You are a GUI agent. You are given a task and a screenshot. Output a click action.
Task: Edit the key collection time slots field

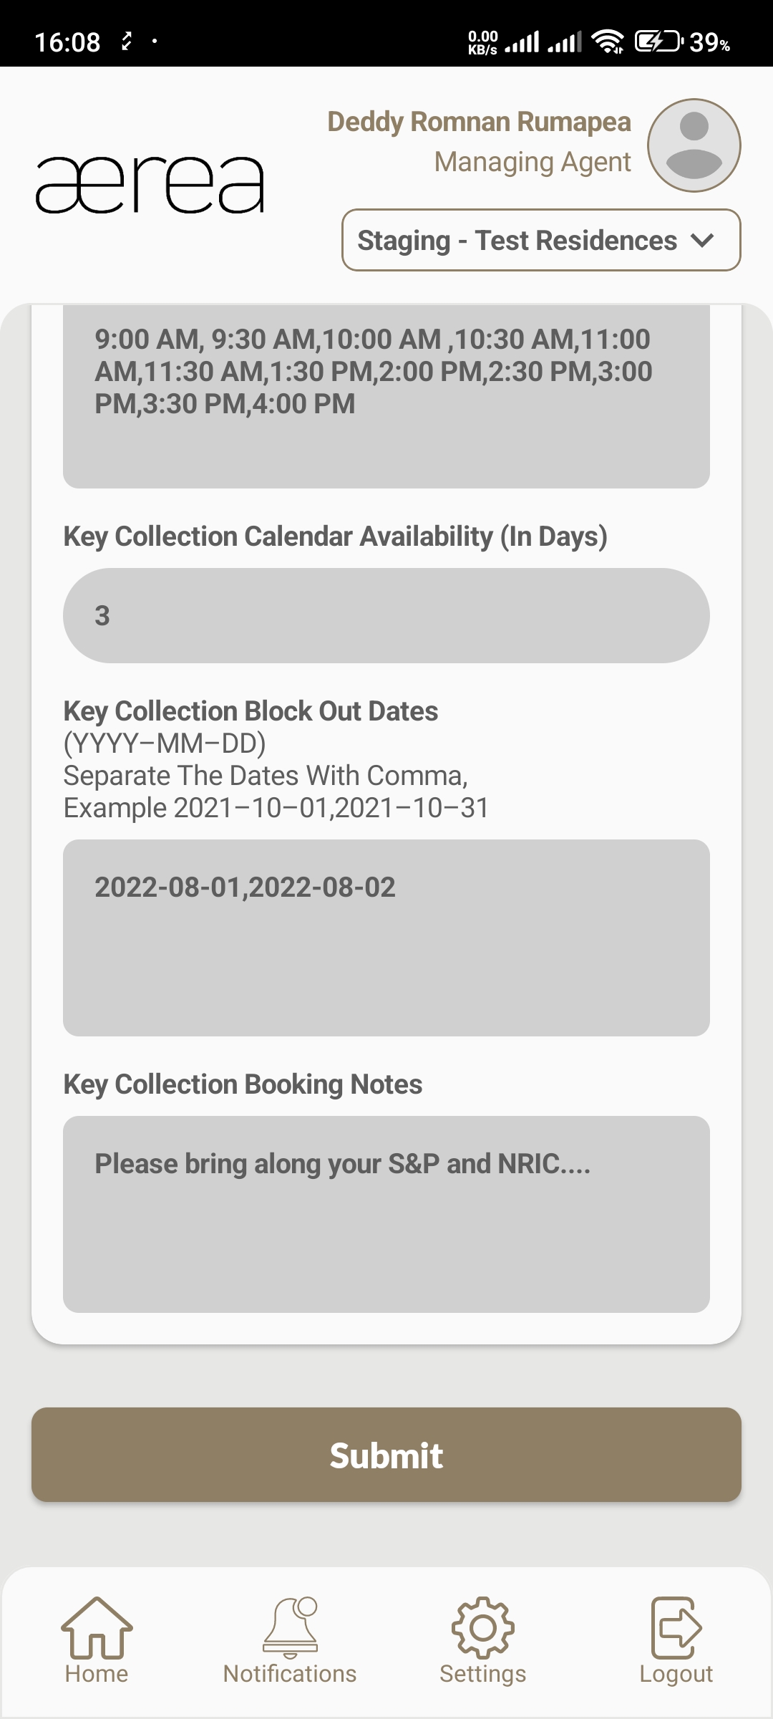(x=386, y=394)
